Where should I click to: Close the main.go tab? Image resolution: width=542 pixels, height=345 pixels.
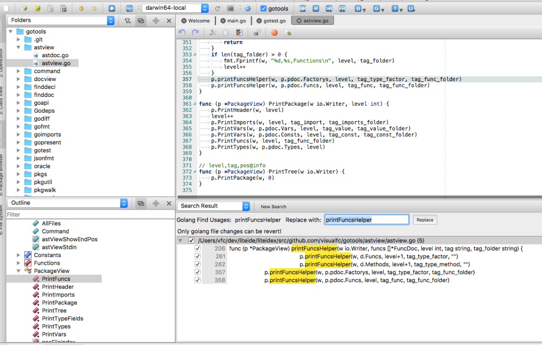[x=223, y=21]
